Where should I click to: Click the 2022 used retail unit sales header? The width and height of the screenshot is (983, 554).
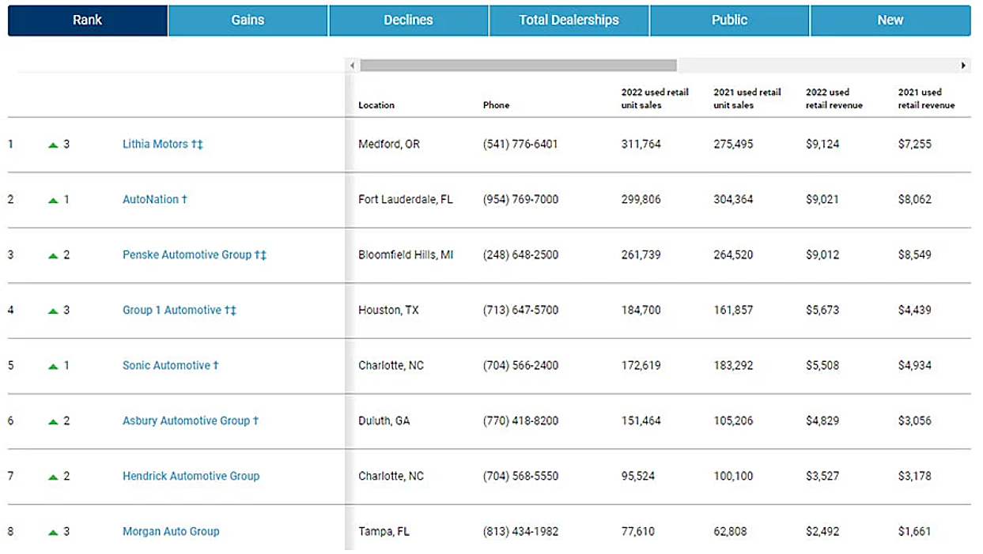(x=654, y=99)
